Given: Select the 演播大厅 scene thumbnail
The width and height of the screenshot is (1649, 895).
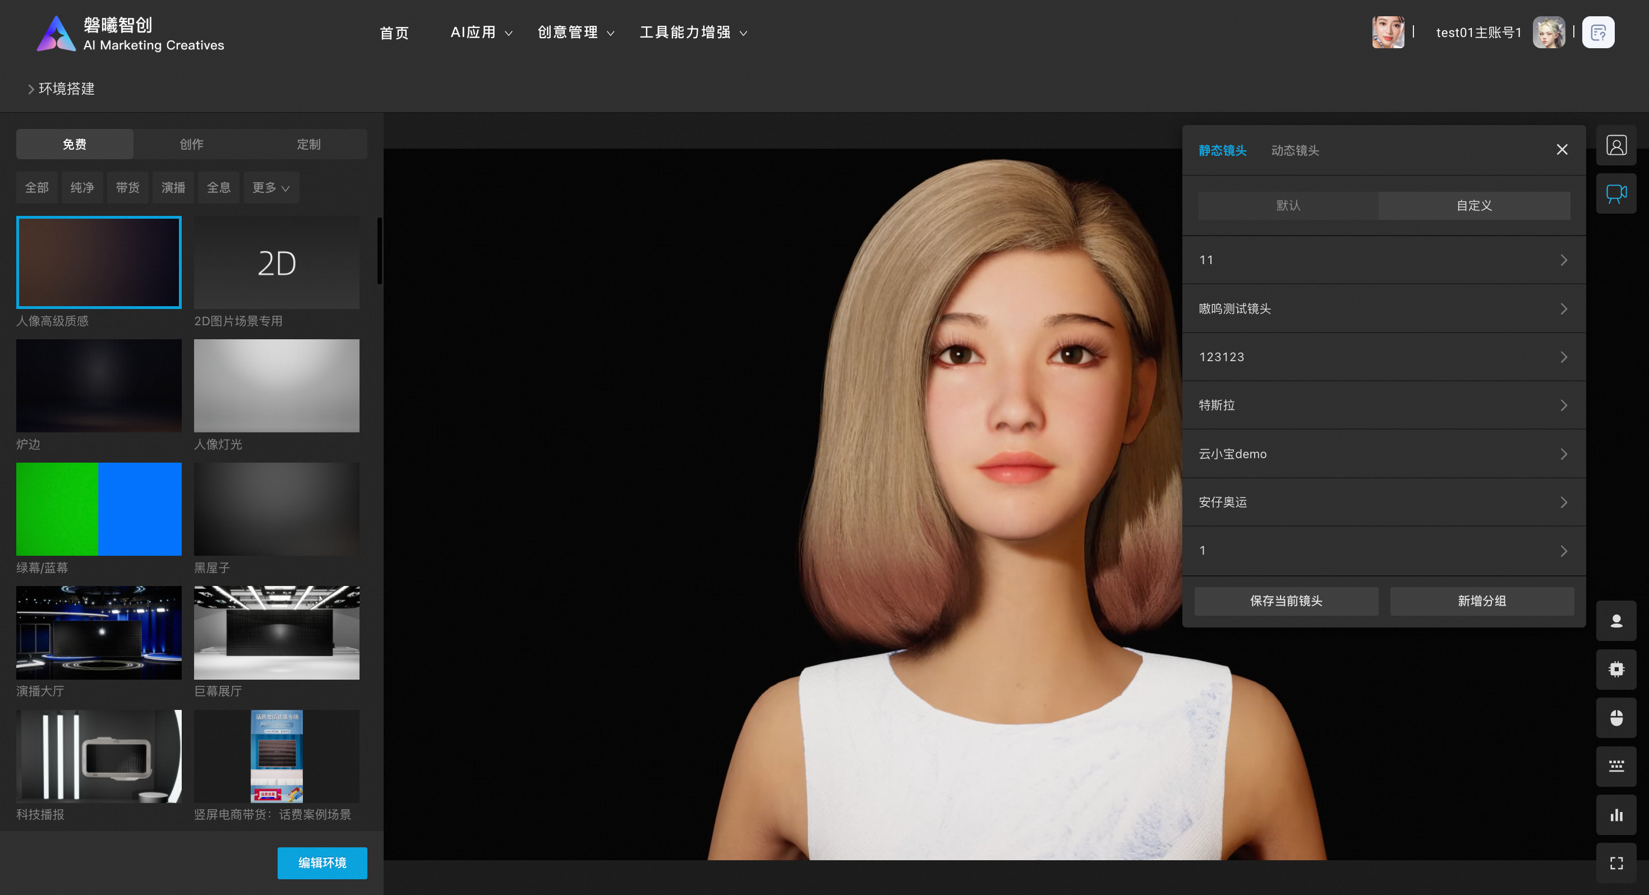Looking at the screenshot, I should (99, 633).
